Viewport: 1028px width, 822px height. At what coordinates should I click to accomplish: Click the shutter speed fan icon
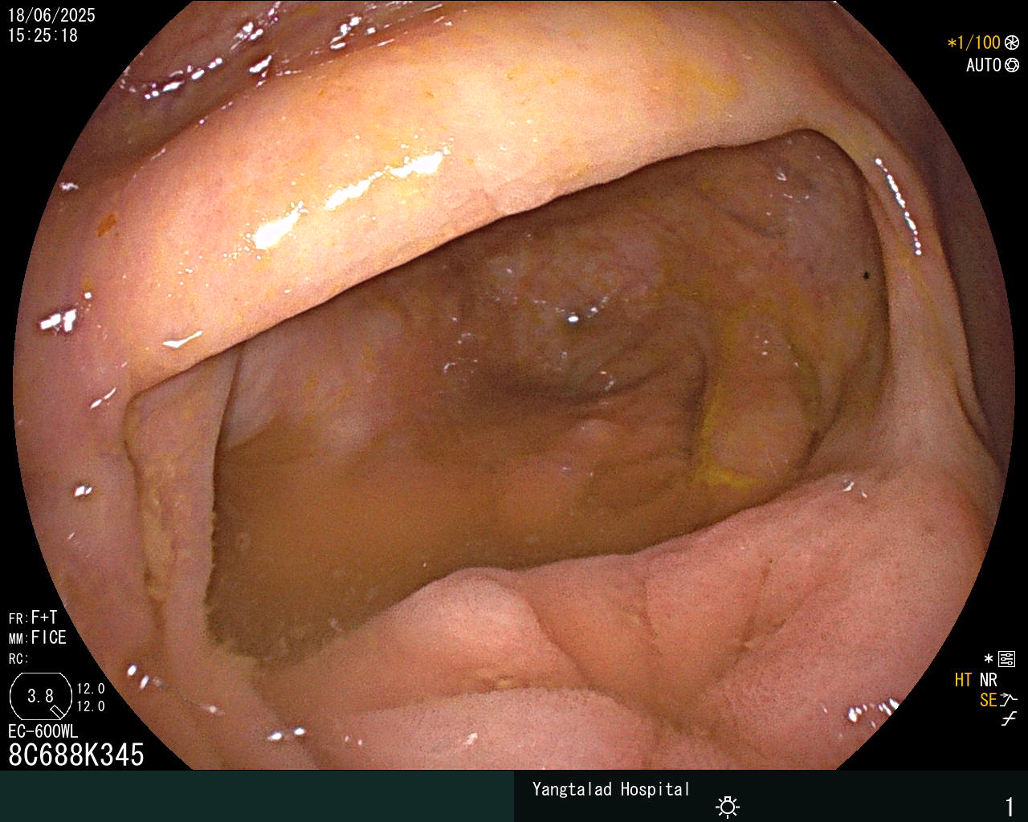coord(1012,43)
